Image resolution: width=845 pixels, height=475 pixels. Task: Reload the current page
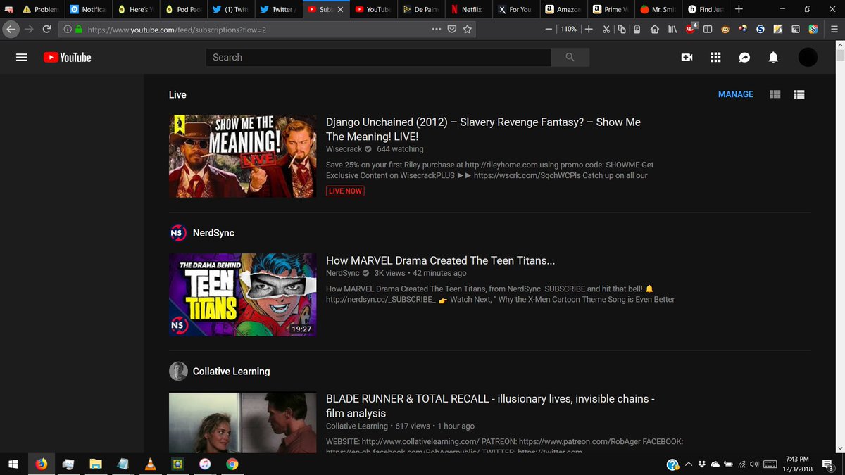coord(46,29)
